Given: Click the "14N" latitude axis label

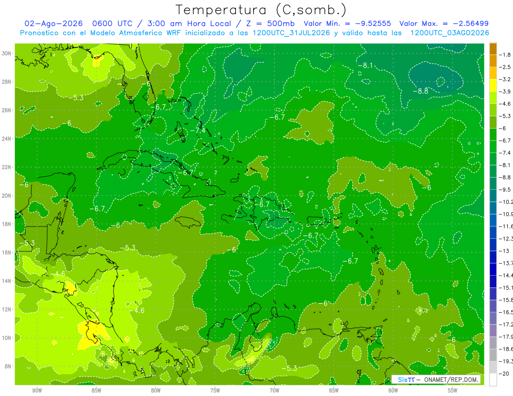Looking at the screenshot, I should click(x=6, y=281).
